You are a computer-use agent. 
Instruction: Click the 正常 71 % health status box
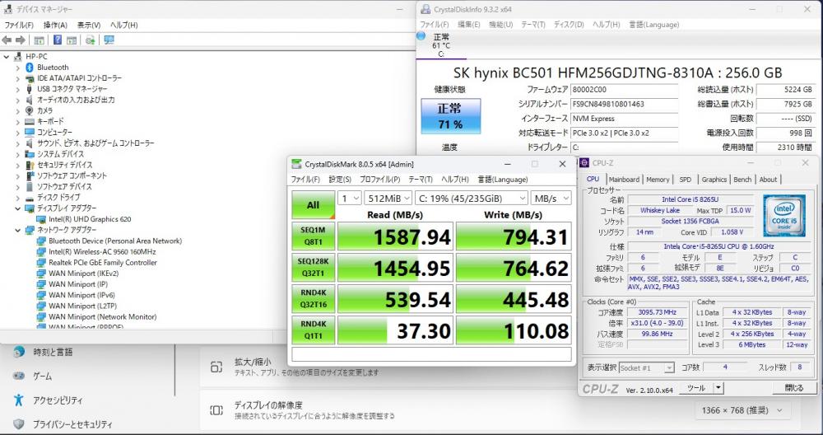click(x=451, y=116)
